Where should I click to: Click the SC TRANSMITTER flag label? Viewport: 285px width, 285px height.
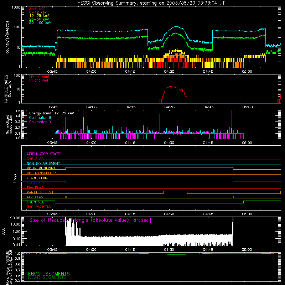[41, 173]
